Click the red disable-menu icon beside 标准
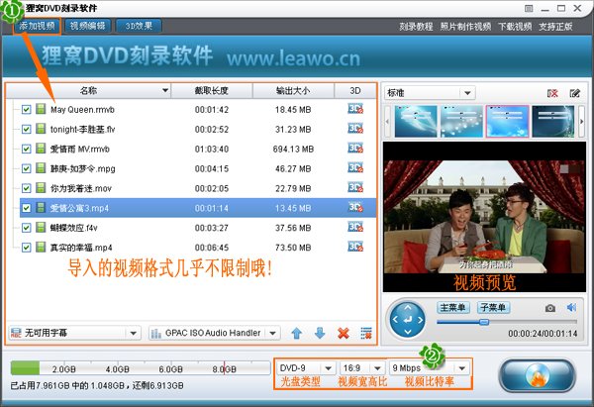This screenshot has height=407, width=594. (552, 93)
